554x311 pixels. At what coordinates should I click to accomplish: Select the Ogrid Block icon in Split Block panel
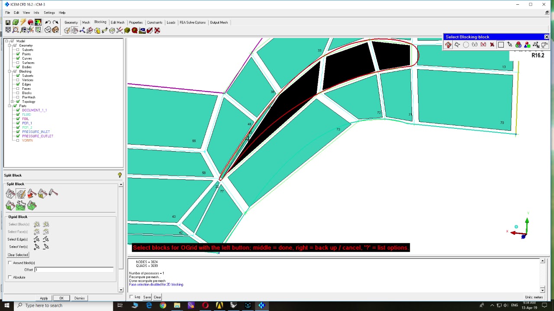coord(21,194)
